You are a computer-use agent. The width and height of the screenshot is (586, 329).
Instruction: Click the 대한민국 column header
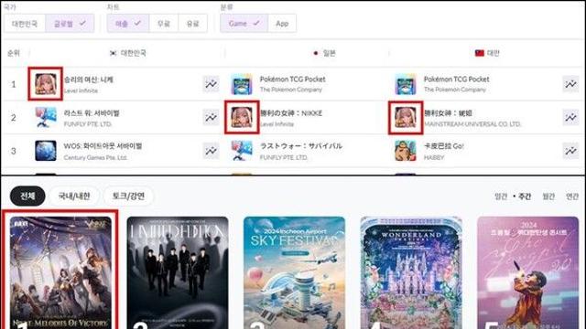click(128, 53)
